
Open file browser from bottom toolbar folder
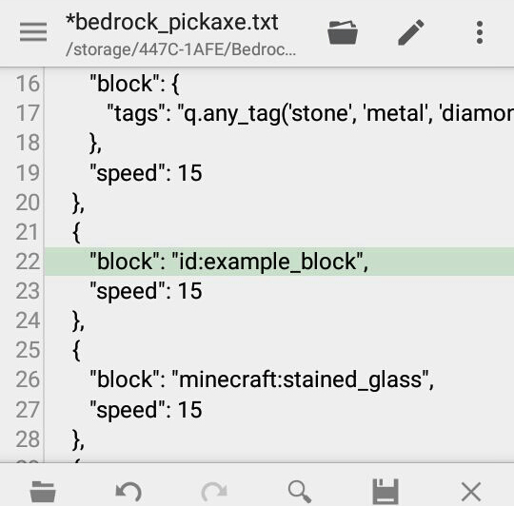[43, 492]
